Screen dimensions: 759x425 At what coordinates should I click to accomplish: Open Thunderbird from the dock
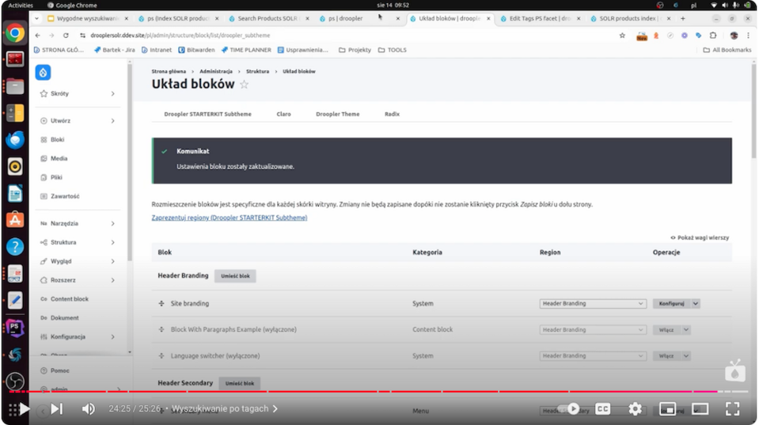coord(15,140)
